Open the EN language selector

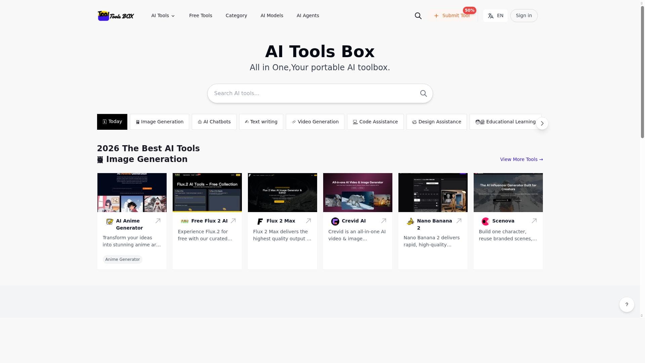[x=495, y=16]
